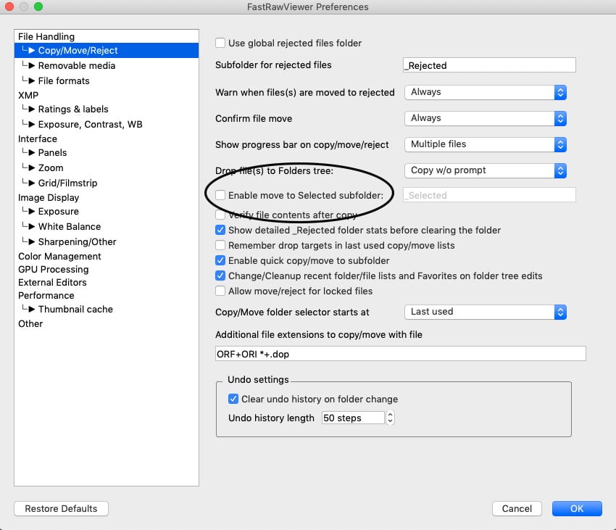Click the green zoom window button

click(38, 7)
